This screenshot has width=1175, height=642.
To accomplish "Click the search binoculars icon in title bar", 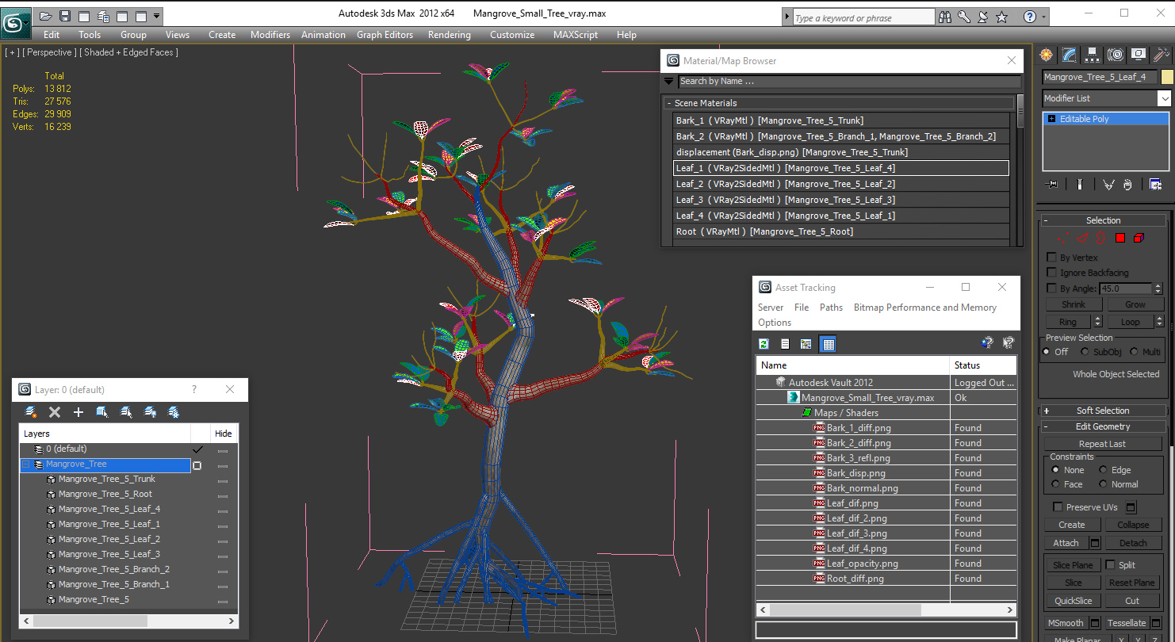I will tap(945, 17).
